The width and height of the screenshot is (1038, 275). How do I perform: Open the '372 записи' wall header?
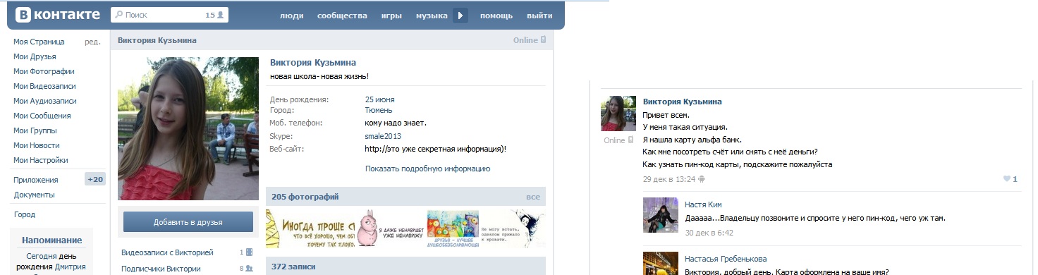(293, 266)
